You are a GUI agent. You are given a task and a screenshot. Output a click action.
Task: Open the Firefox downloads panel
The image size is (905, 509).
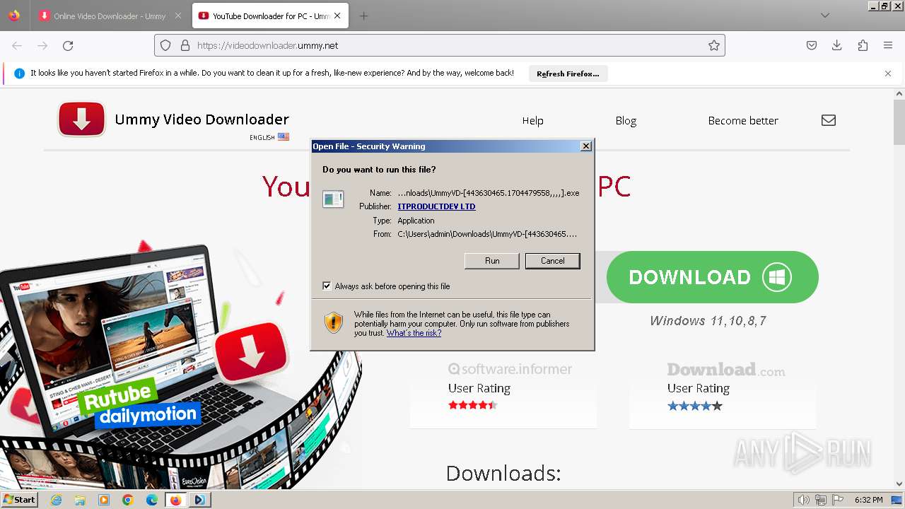click(x=837, y=45)
